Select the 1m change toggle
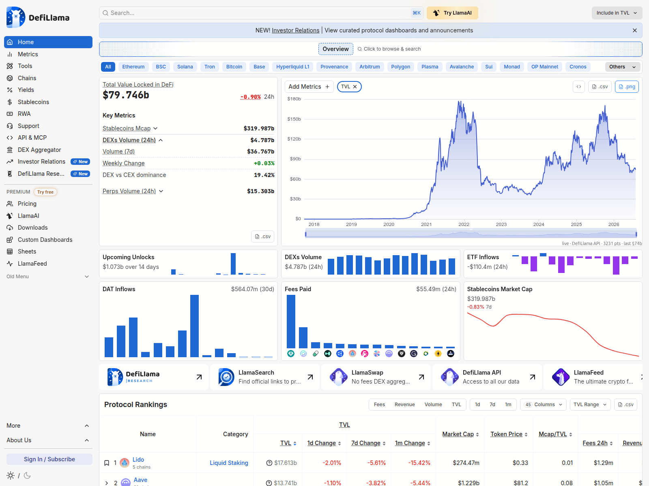649x486 pixels. (x=508, y=405)
